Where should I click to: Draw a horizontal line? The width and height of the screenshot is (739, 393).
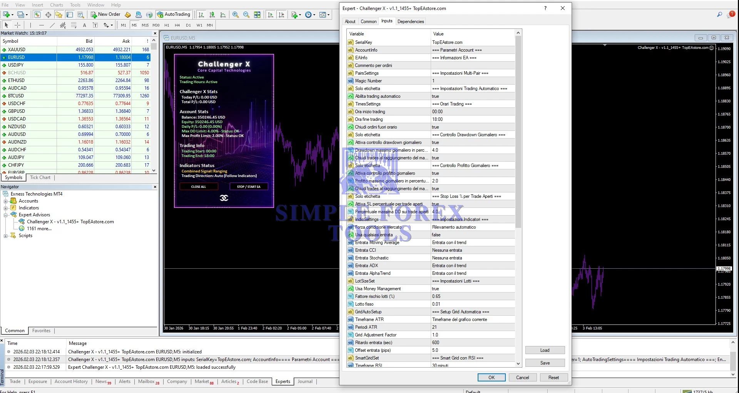tap(42, 25)
